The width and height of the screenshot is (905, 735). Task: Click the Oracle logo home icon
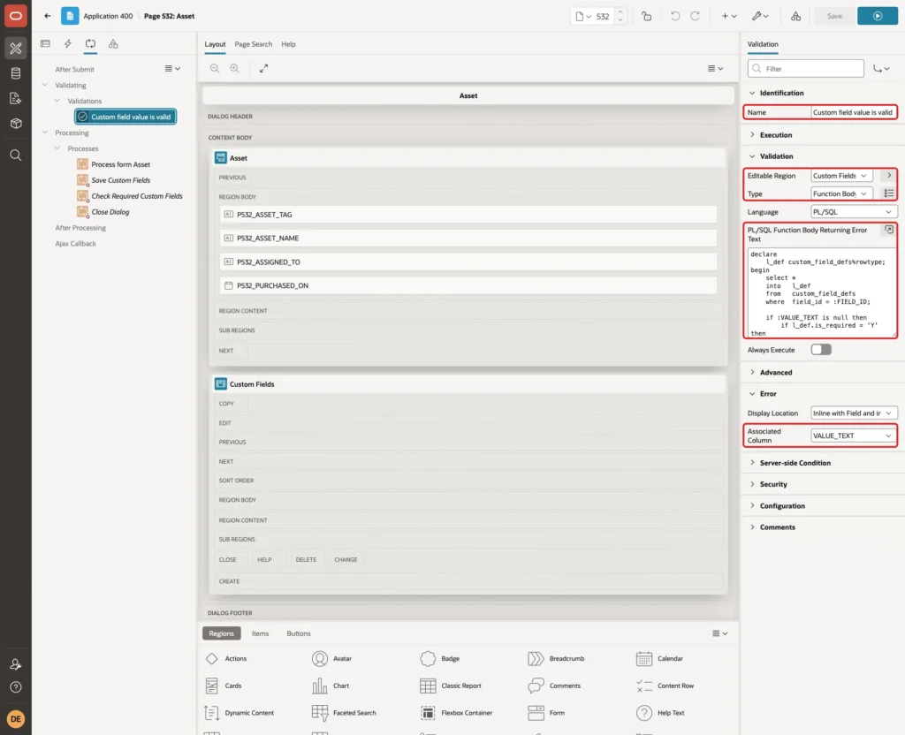click(x=16, y=16)
